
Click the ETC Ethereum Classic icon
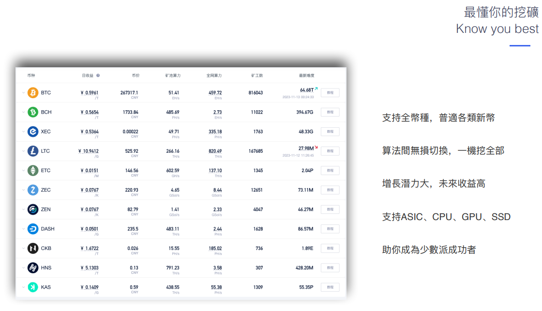point(33,170)
